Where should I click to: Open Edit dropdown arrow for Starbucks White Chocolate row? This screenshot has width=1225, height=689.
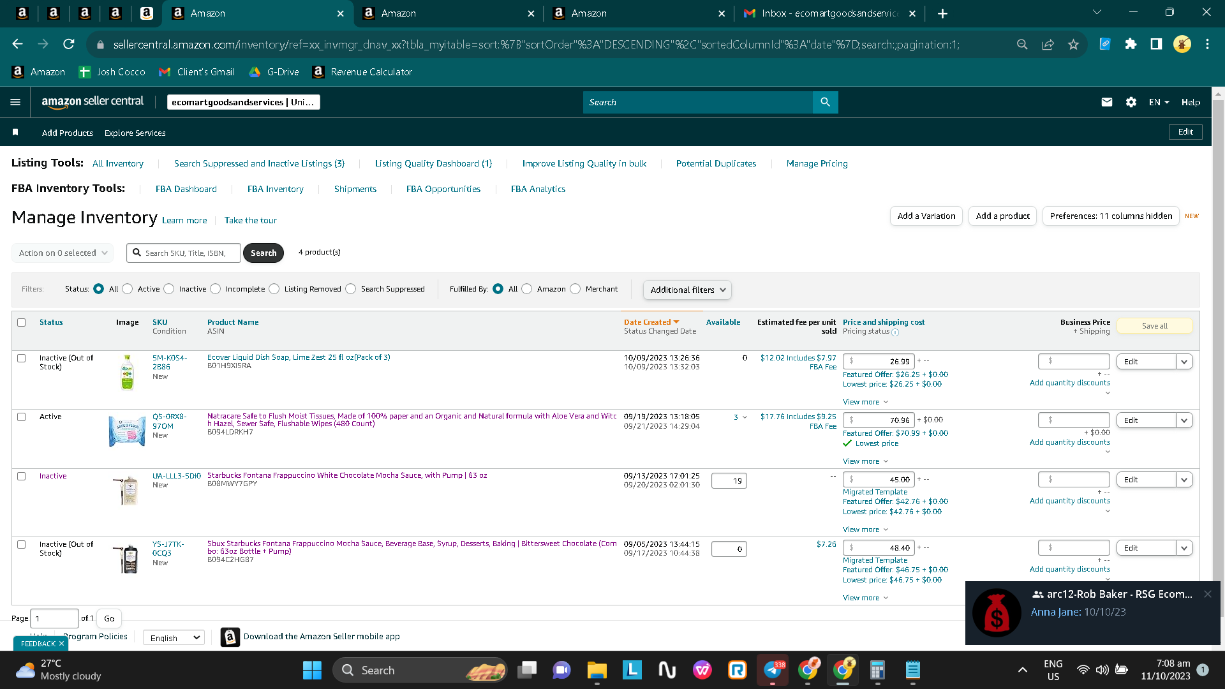(x=1184, y=479)
